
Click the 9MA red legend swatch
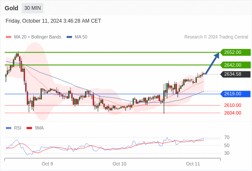29,128
